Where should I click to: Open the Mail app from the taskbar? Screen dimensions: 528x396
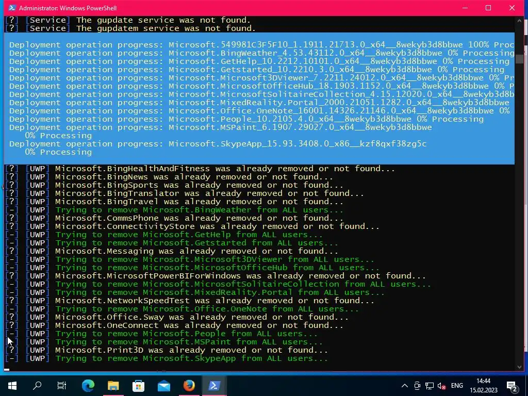tap(163, 386)
